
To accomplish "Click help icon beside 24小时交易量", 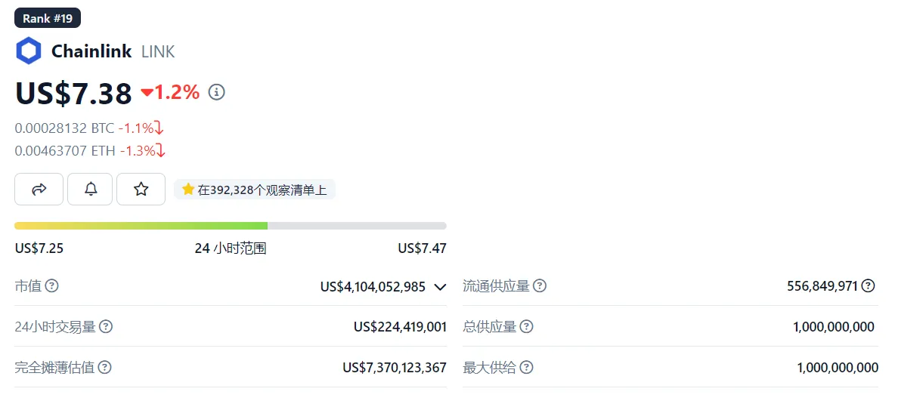I will (x=107, y=327).
